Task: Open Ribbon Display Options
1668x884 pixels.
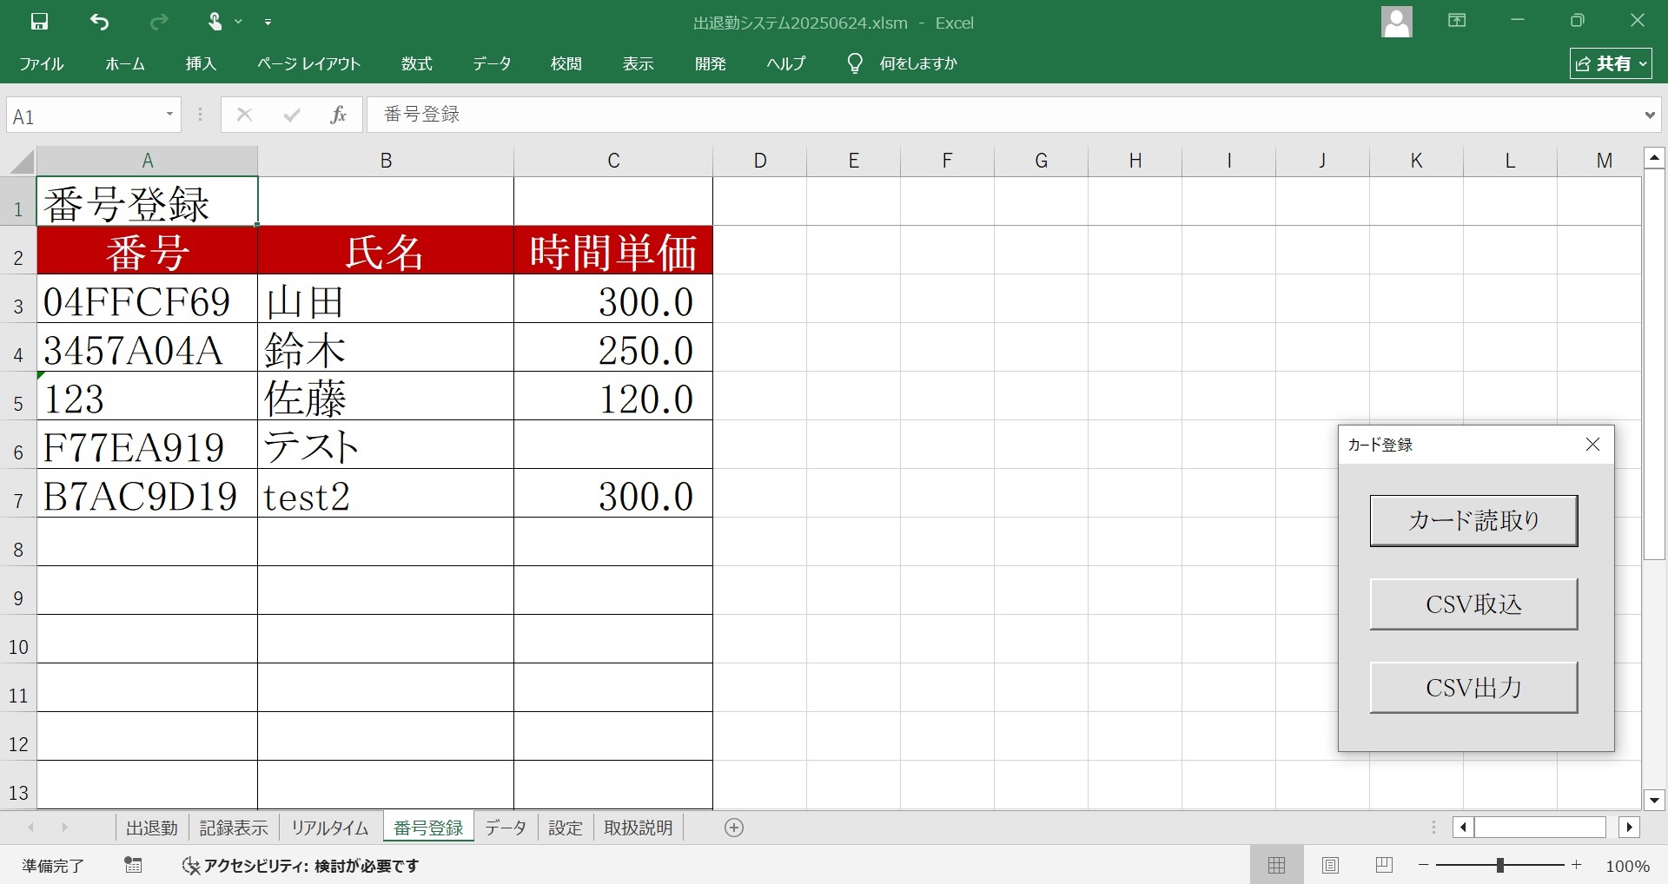Action: [x=1457, y=21]
